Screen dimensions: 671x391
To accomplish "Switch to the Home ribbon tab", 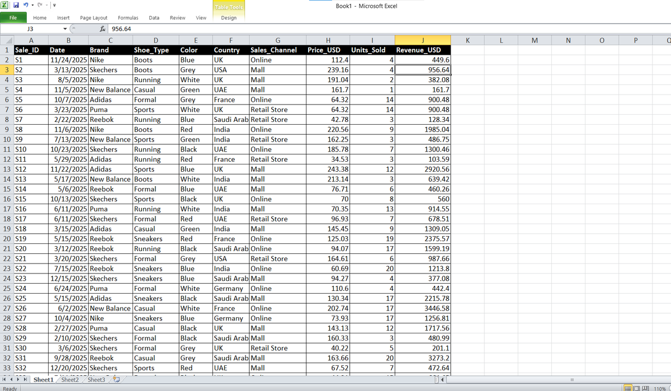I will pos(40,18).
